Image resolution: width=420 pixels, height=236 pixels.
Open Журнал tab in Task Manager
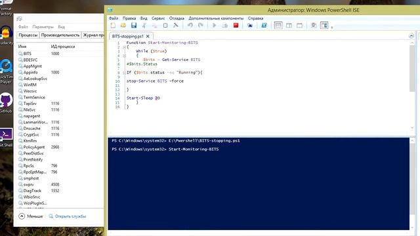click(x=93, y=35)
